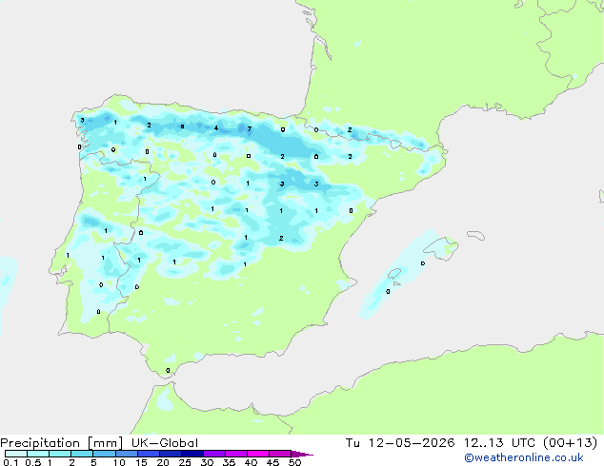Select the 1–2 mm legend color swatch

60,454
